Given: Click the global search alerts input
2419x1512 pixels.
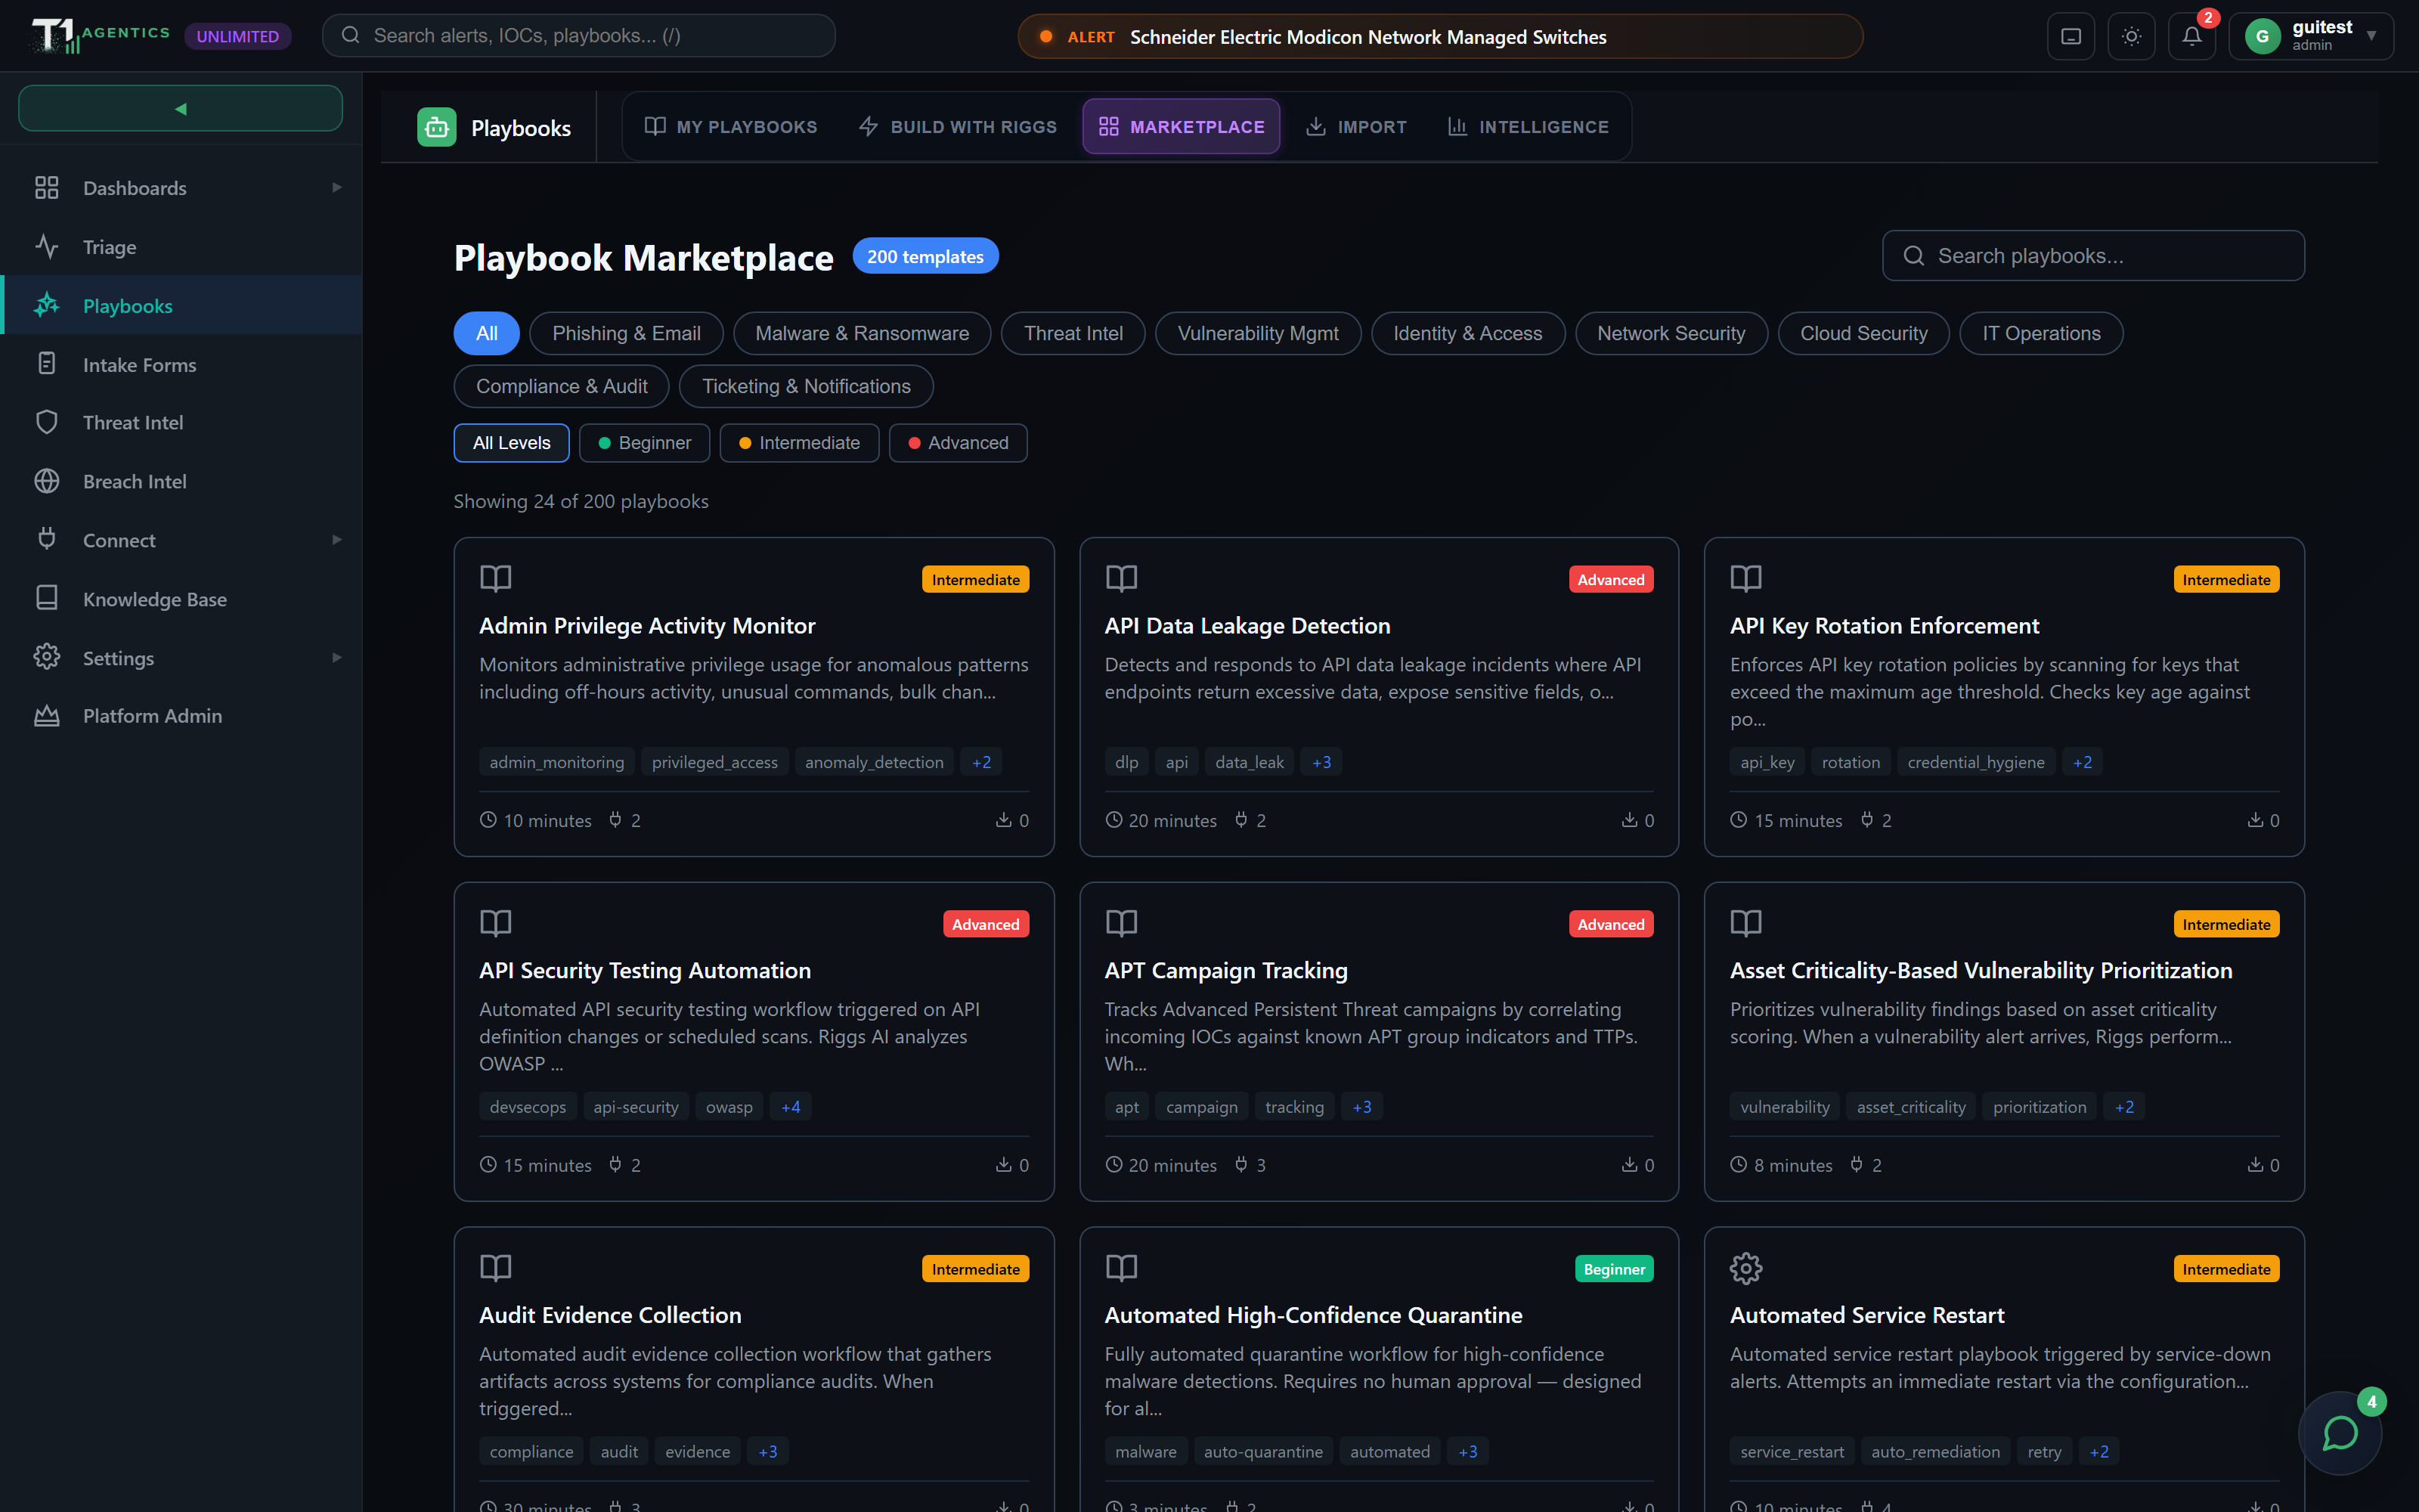Looking at the screenshot, I should (579, 36).
